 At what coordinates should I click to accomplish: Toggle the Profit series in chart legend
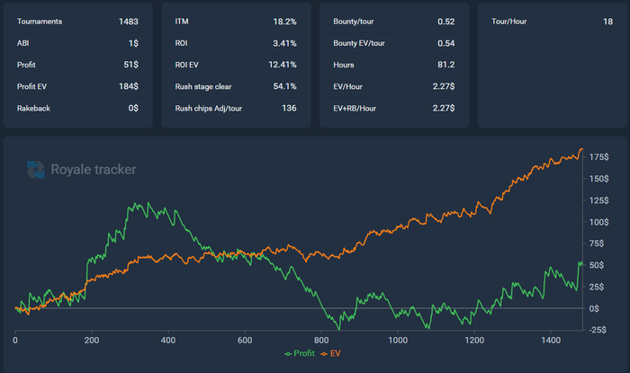coord(303,353)
